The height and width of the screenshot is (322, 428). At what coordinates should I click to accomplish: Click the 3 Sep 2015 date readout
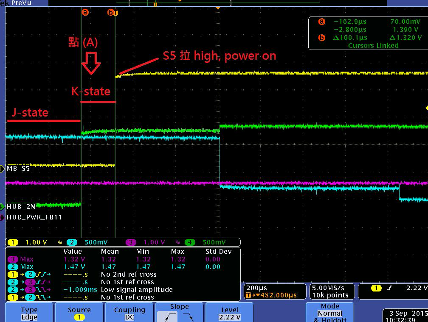pyautogui.click(x=408, y=313)
